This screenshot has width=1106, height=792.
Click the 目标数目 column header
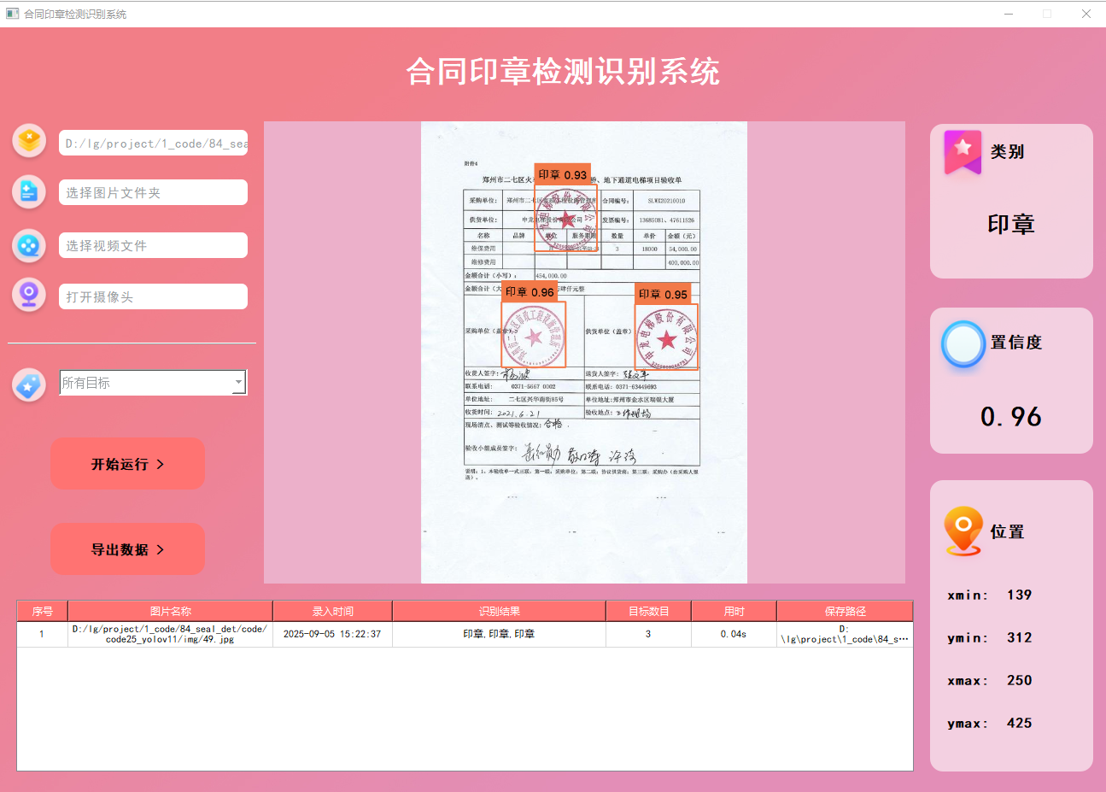649,611
